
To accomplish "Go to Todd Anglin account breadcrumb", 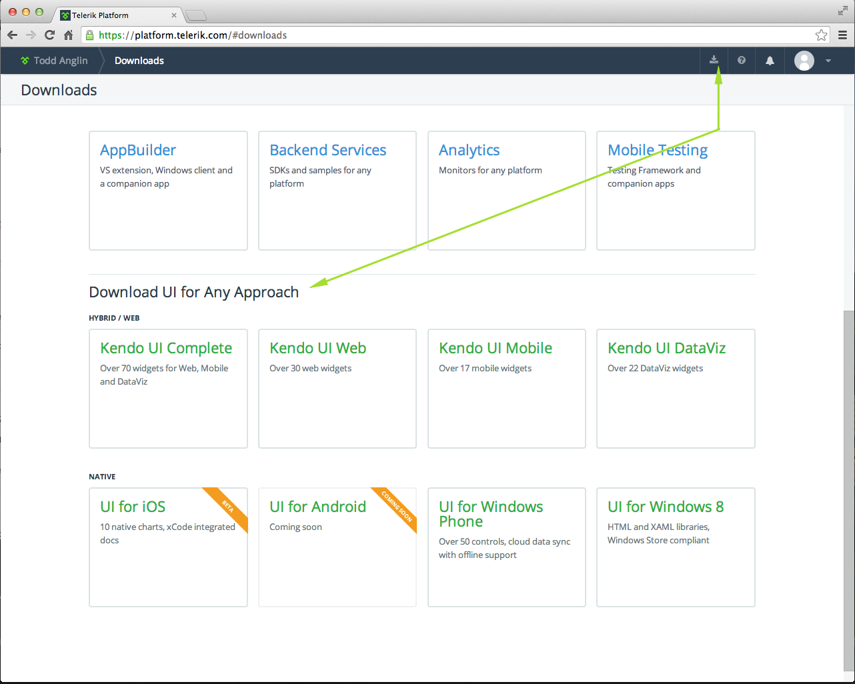I will 61,60.
